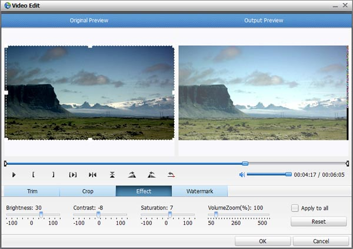Click the Cancel button
Screen dimensions: 353x249
coord(321,241)
